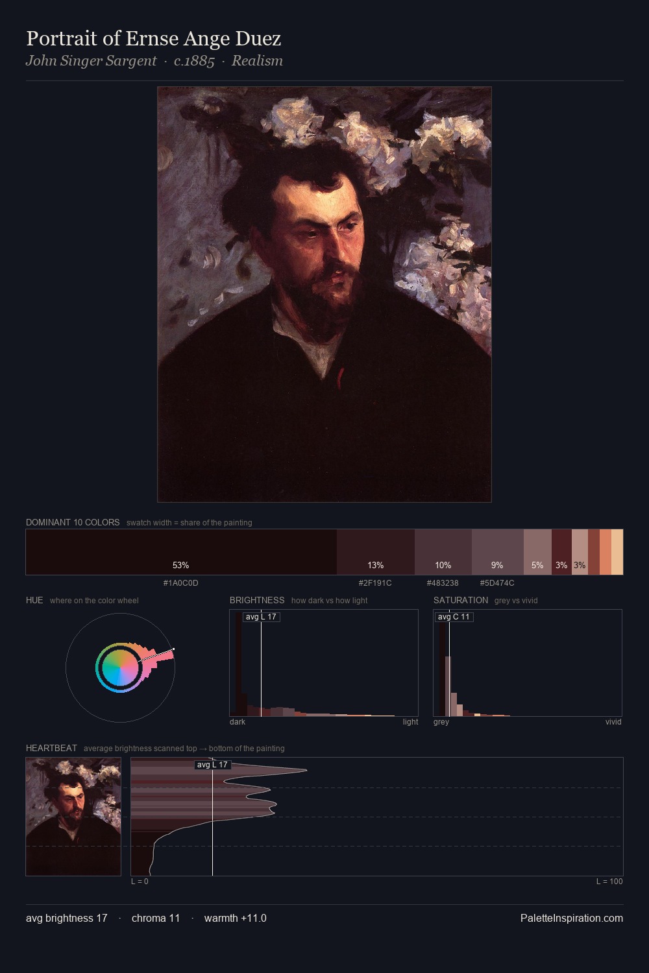
Task: Click the 'L = 0' axis label
Action: click(x=140, y=882)
